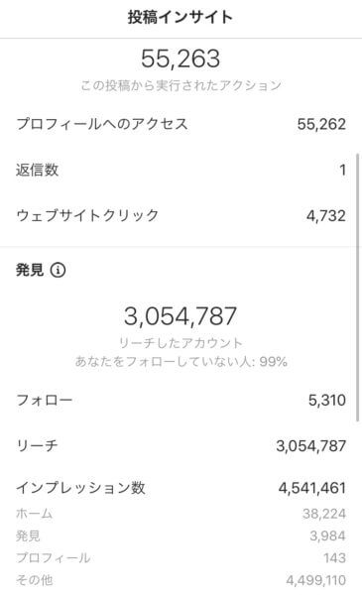Click the プロフィール impressions source line
Screen dimensions: 362x595
(181, 557)
